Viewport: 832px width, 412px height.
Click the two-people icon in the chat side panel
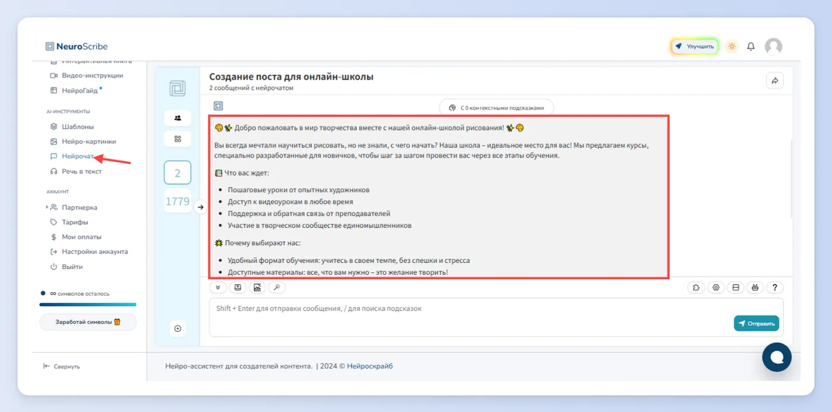178,118
